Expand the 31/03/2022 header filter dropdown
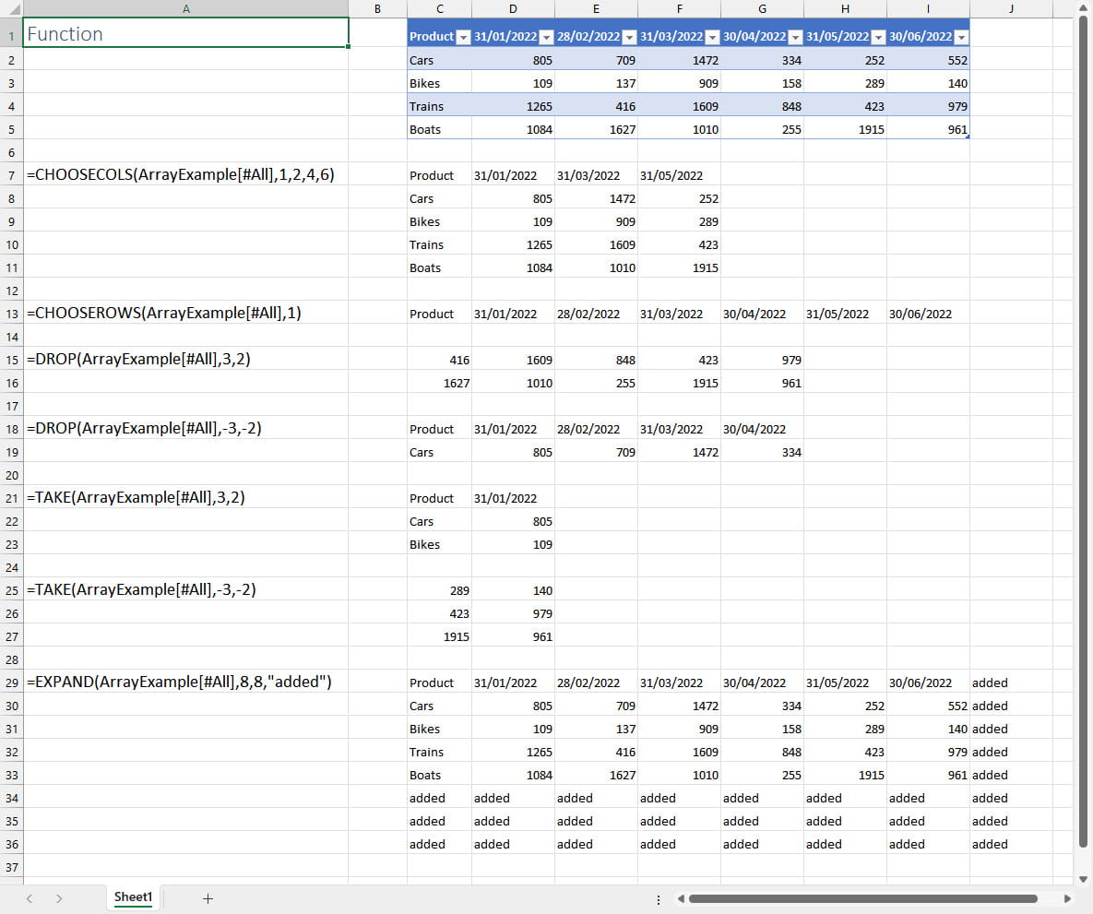Image resolution: width=1093 pixels, height=914 pixels. point(711,37)
